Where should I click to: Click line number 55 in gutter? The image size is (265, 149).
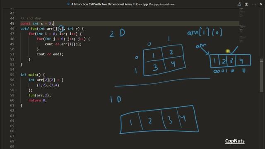pos(12,74)
